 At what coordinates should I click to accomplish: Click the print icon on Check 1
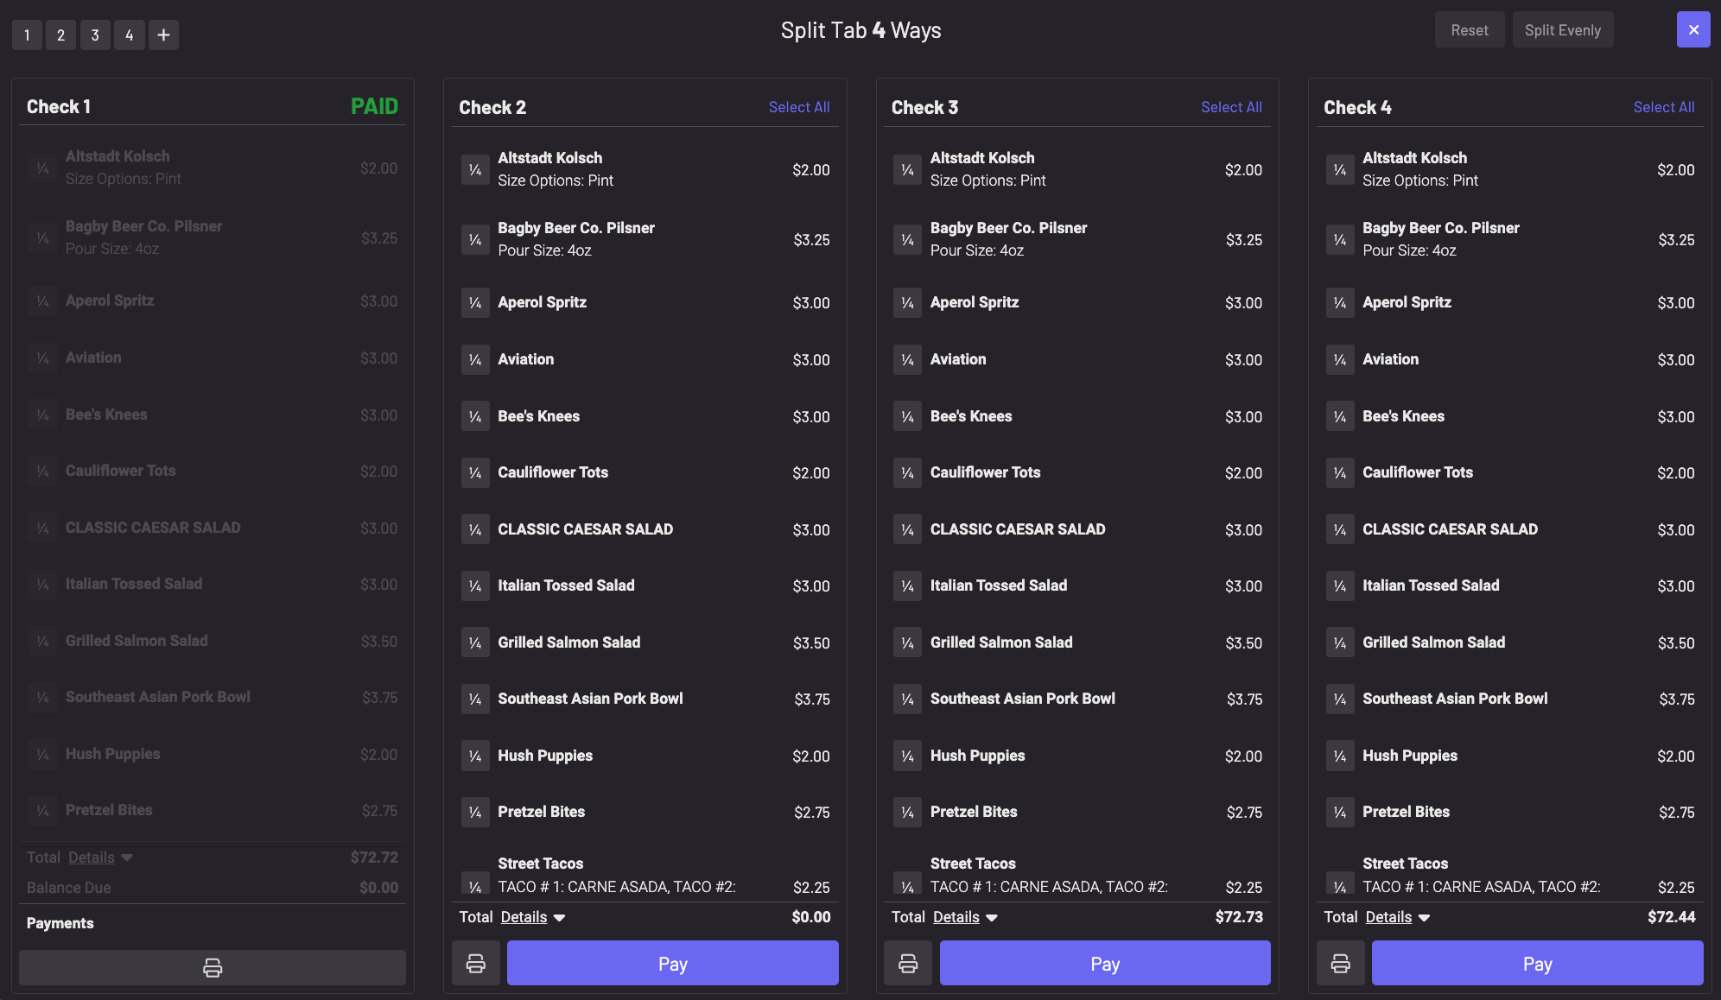(213, 967)
